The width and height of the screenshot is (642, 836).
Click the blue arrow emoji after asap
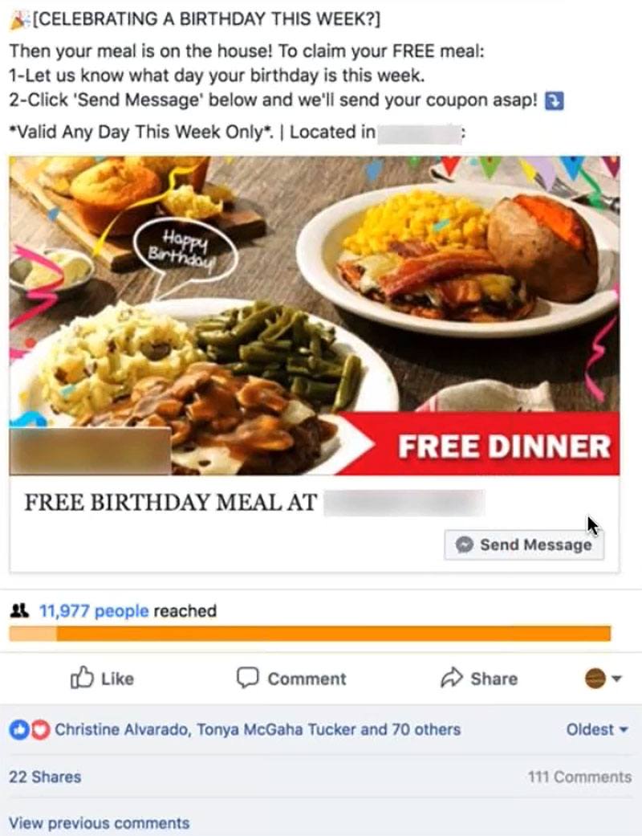[x=554, y=100]
